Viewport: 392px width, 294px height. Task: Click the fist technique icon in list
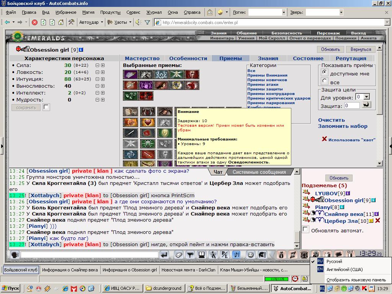[130, 112]
